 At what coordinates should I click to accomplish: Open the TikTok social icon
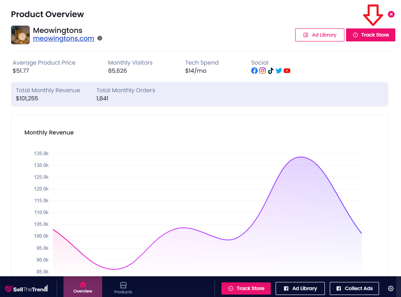[x=271, y=71]
